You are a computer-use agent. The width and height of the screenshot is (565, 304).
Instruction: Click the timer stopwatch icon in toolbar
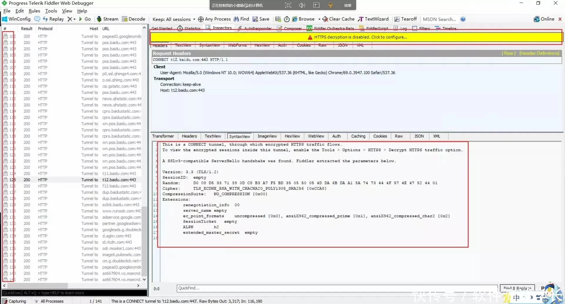[x=286, y=19]
